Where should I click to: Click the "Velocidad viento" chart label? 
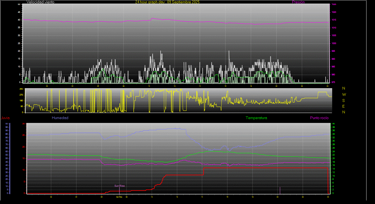coord(40,2)
